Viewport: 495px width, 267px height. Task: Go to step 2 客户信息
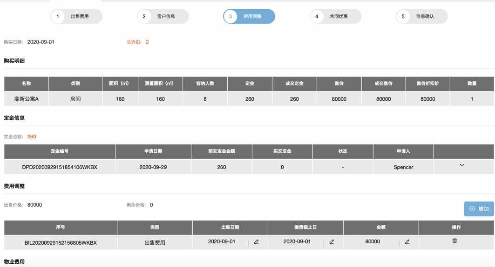click(x=163, y=16)
